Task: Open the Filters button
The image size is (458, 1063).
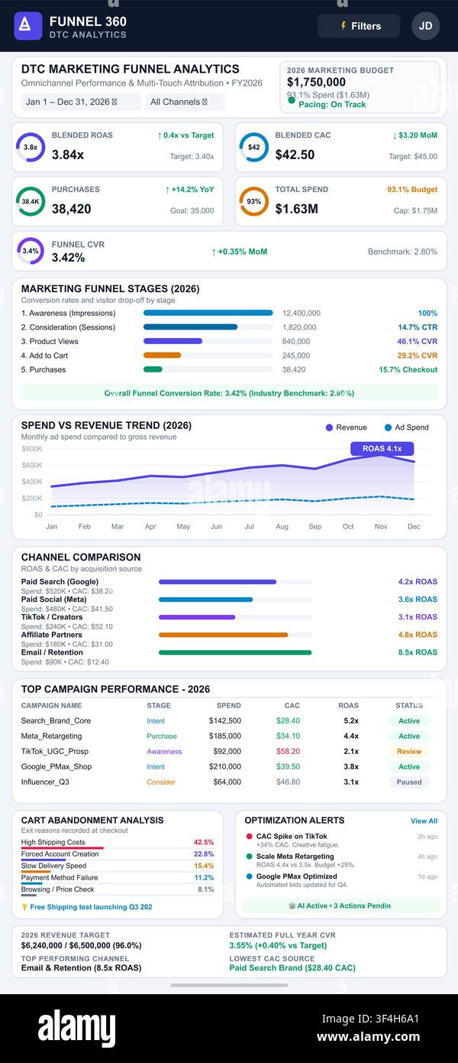Action: (359, 26)
